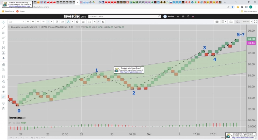Select the text annotation tool
The width and height of the screenshot is (258, 140).
click(x=3, y=43)
